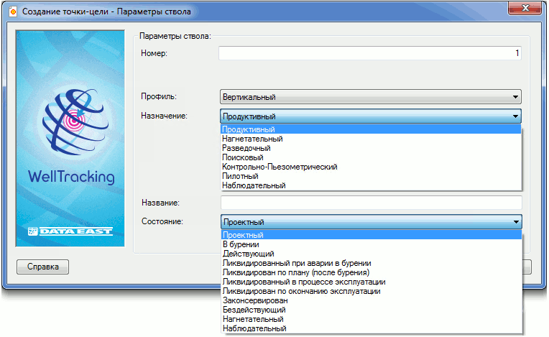Click the Номер input field

point(370,53)
